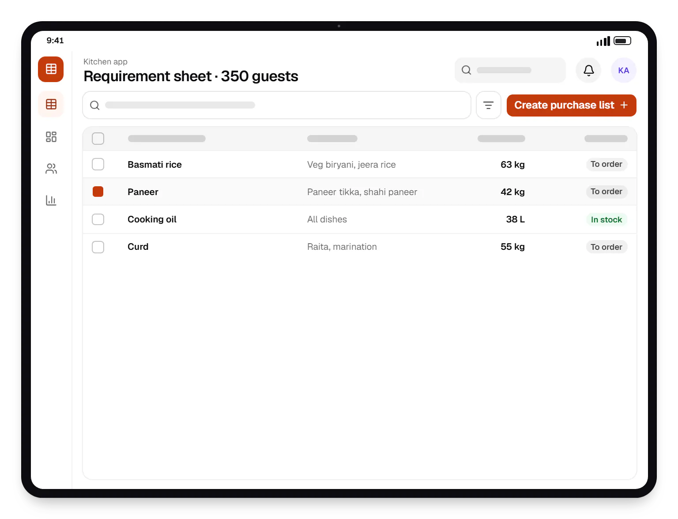Click the Paneer item name
The width and height of the screenshot is (678, 519).
143,192
